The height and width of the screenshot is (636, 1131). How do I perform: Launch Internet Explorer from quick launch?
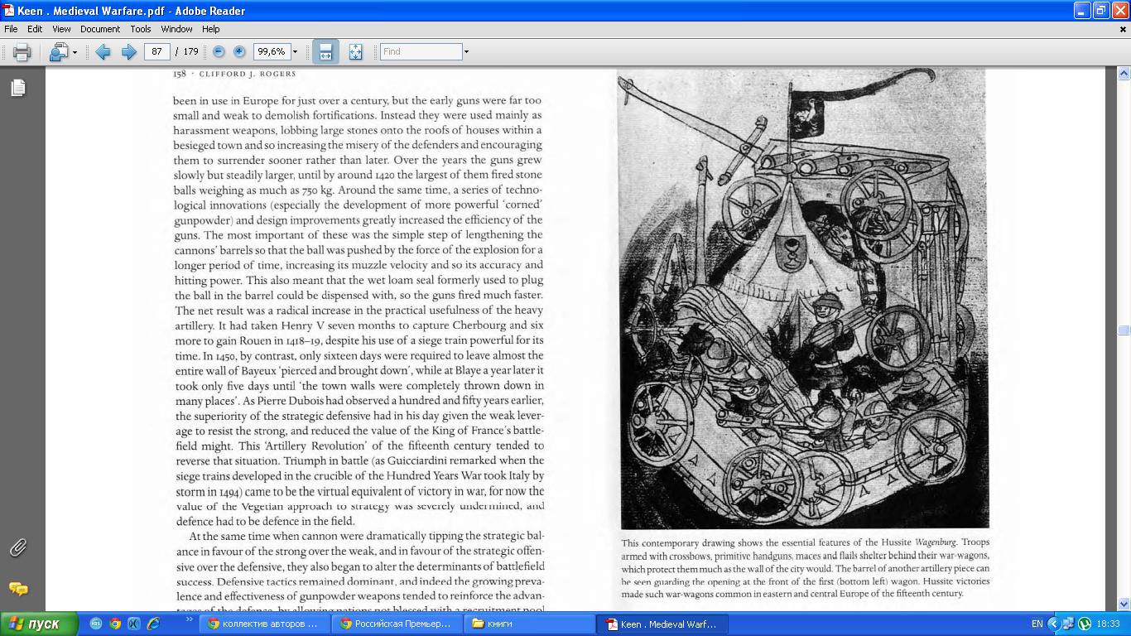153,624
